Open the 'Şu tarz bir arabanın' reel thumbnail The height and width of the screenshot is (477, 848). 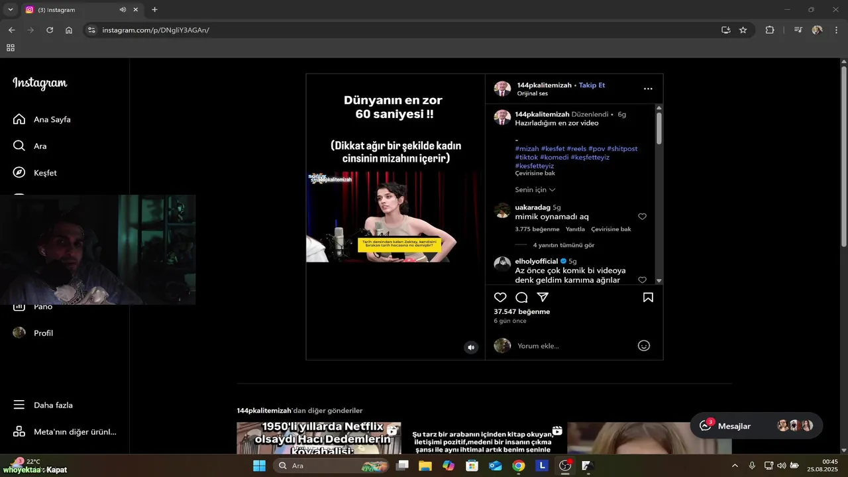[484, 438]
